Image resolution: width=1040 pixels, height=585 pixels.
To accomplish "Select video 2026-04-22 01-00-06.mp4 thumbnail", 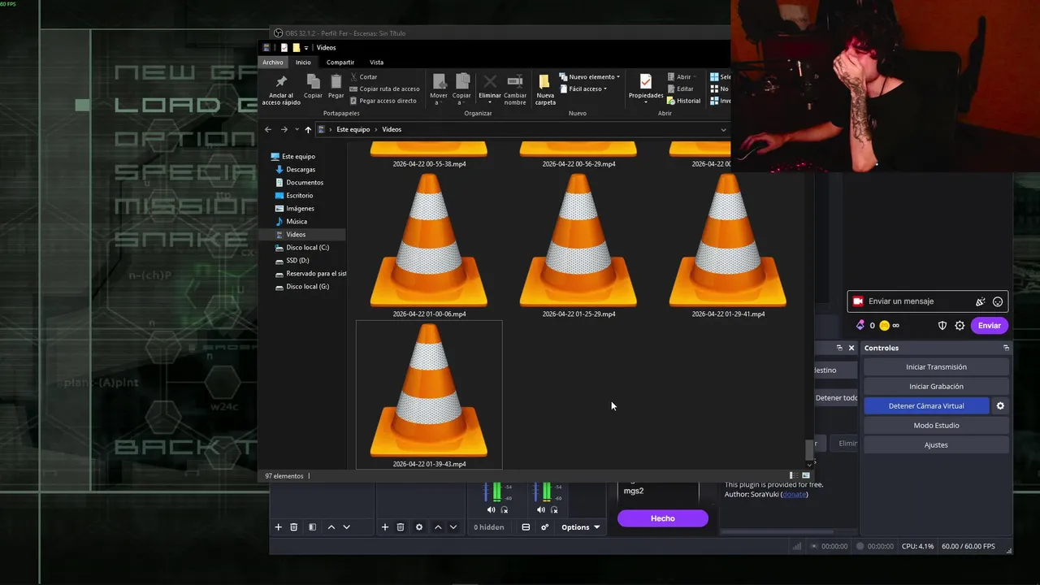I will coord(429,240).
